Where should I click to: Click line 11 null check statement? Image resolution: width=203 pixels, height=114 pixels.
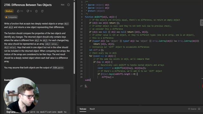click(x=119, y=32)
